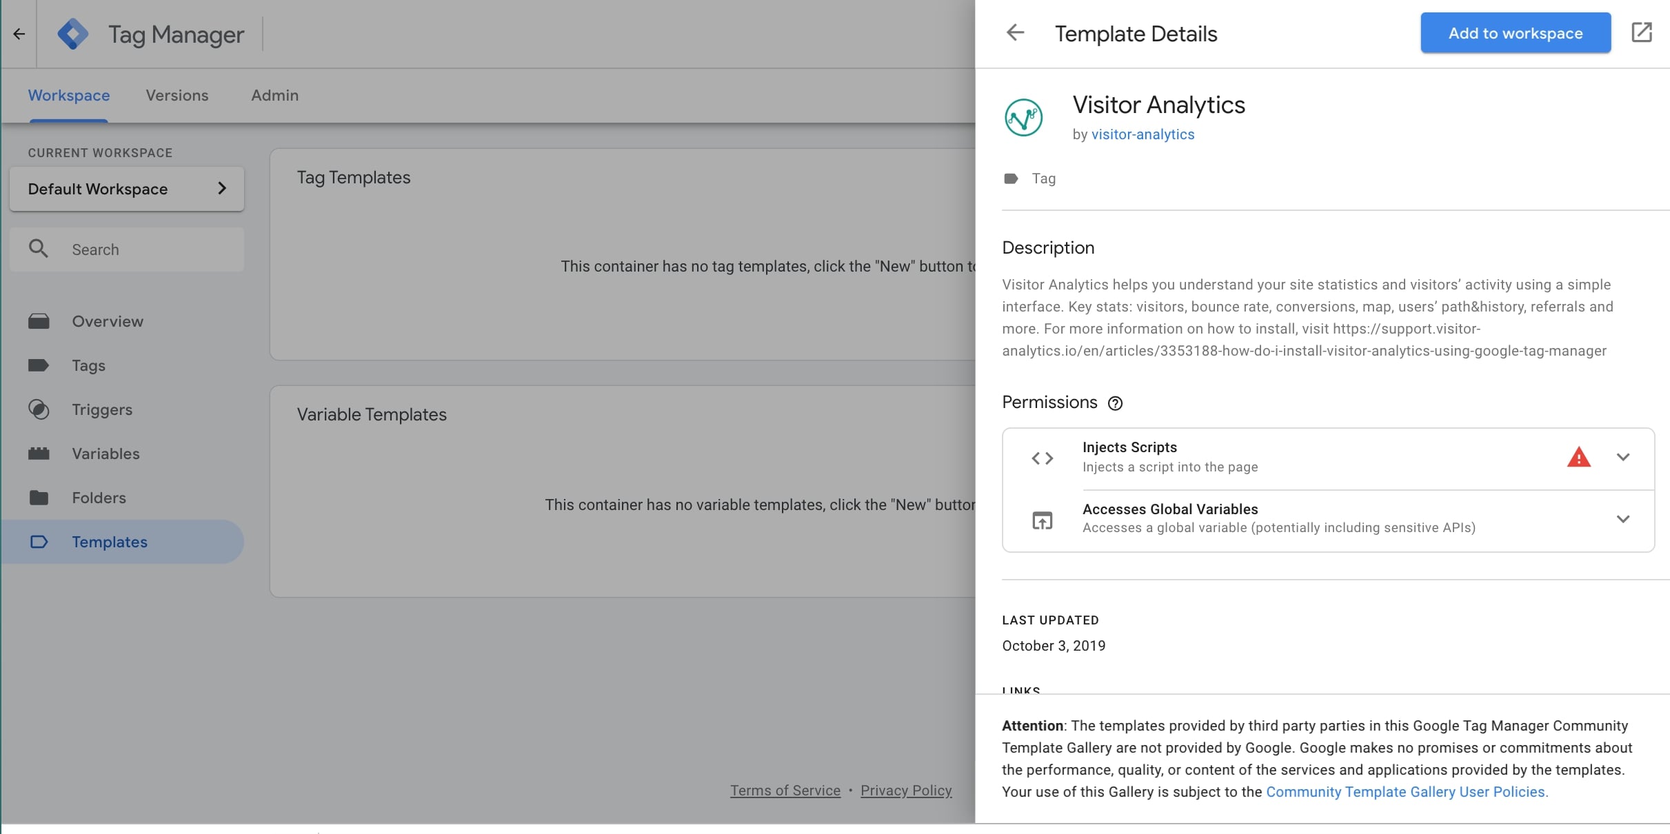The height and width of the screenshot is (834, 1670).
Task: Click the Tag Manager diamond logo
Action: pyautogui.click(x=73, y=34)
